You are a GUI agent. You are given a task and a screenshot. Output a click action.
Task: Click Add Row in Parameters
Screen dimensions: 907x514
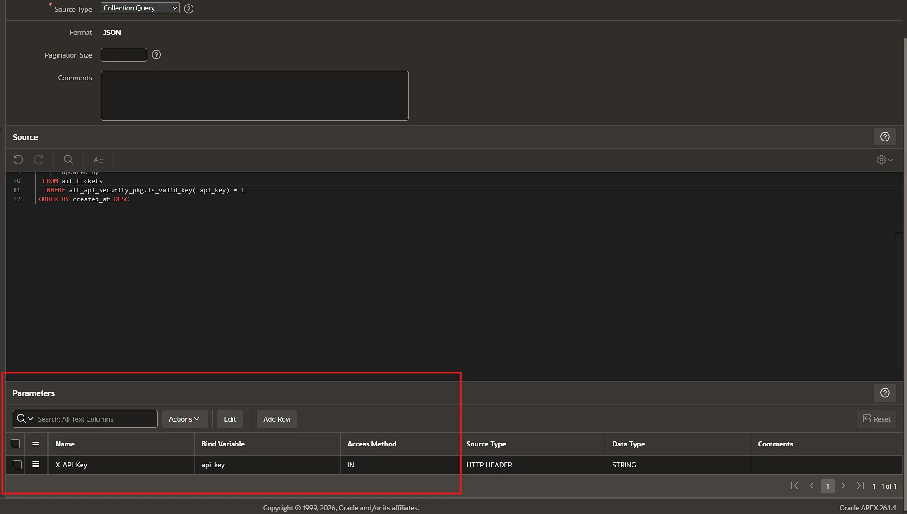[277, 419]
